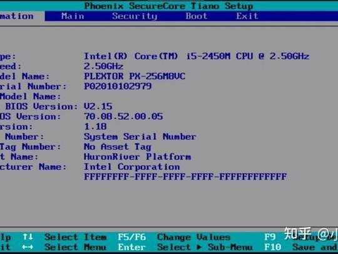Click the left-right arrows Select Menu icon
Screen dimensions: 338x254
28,247
